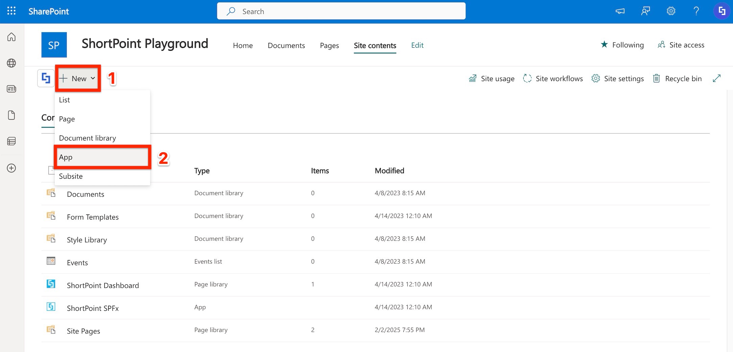Click the expand content arrow icon
Image resolution: width=733 pixels, height=352 pixels.
[716, 78]
